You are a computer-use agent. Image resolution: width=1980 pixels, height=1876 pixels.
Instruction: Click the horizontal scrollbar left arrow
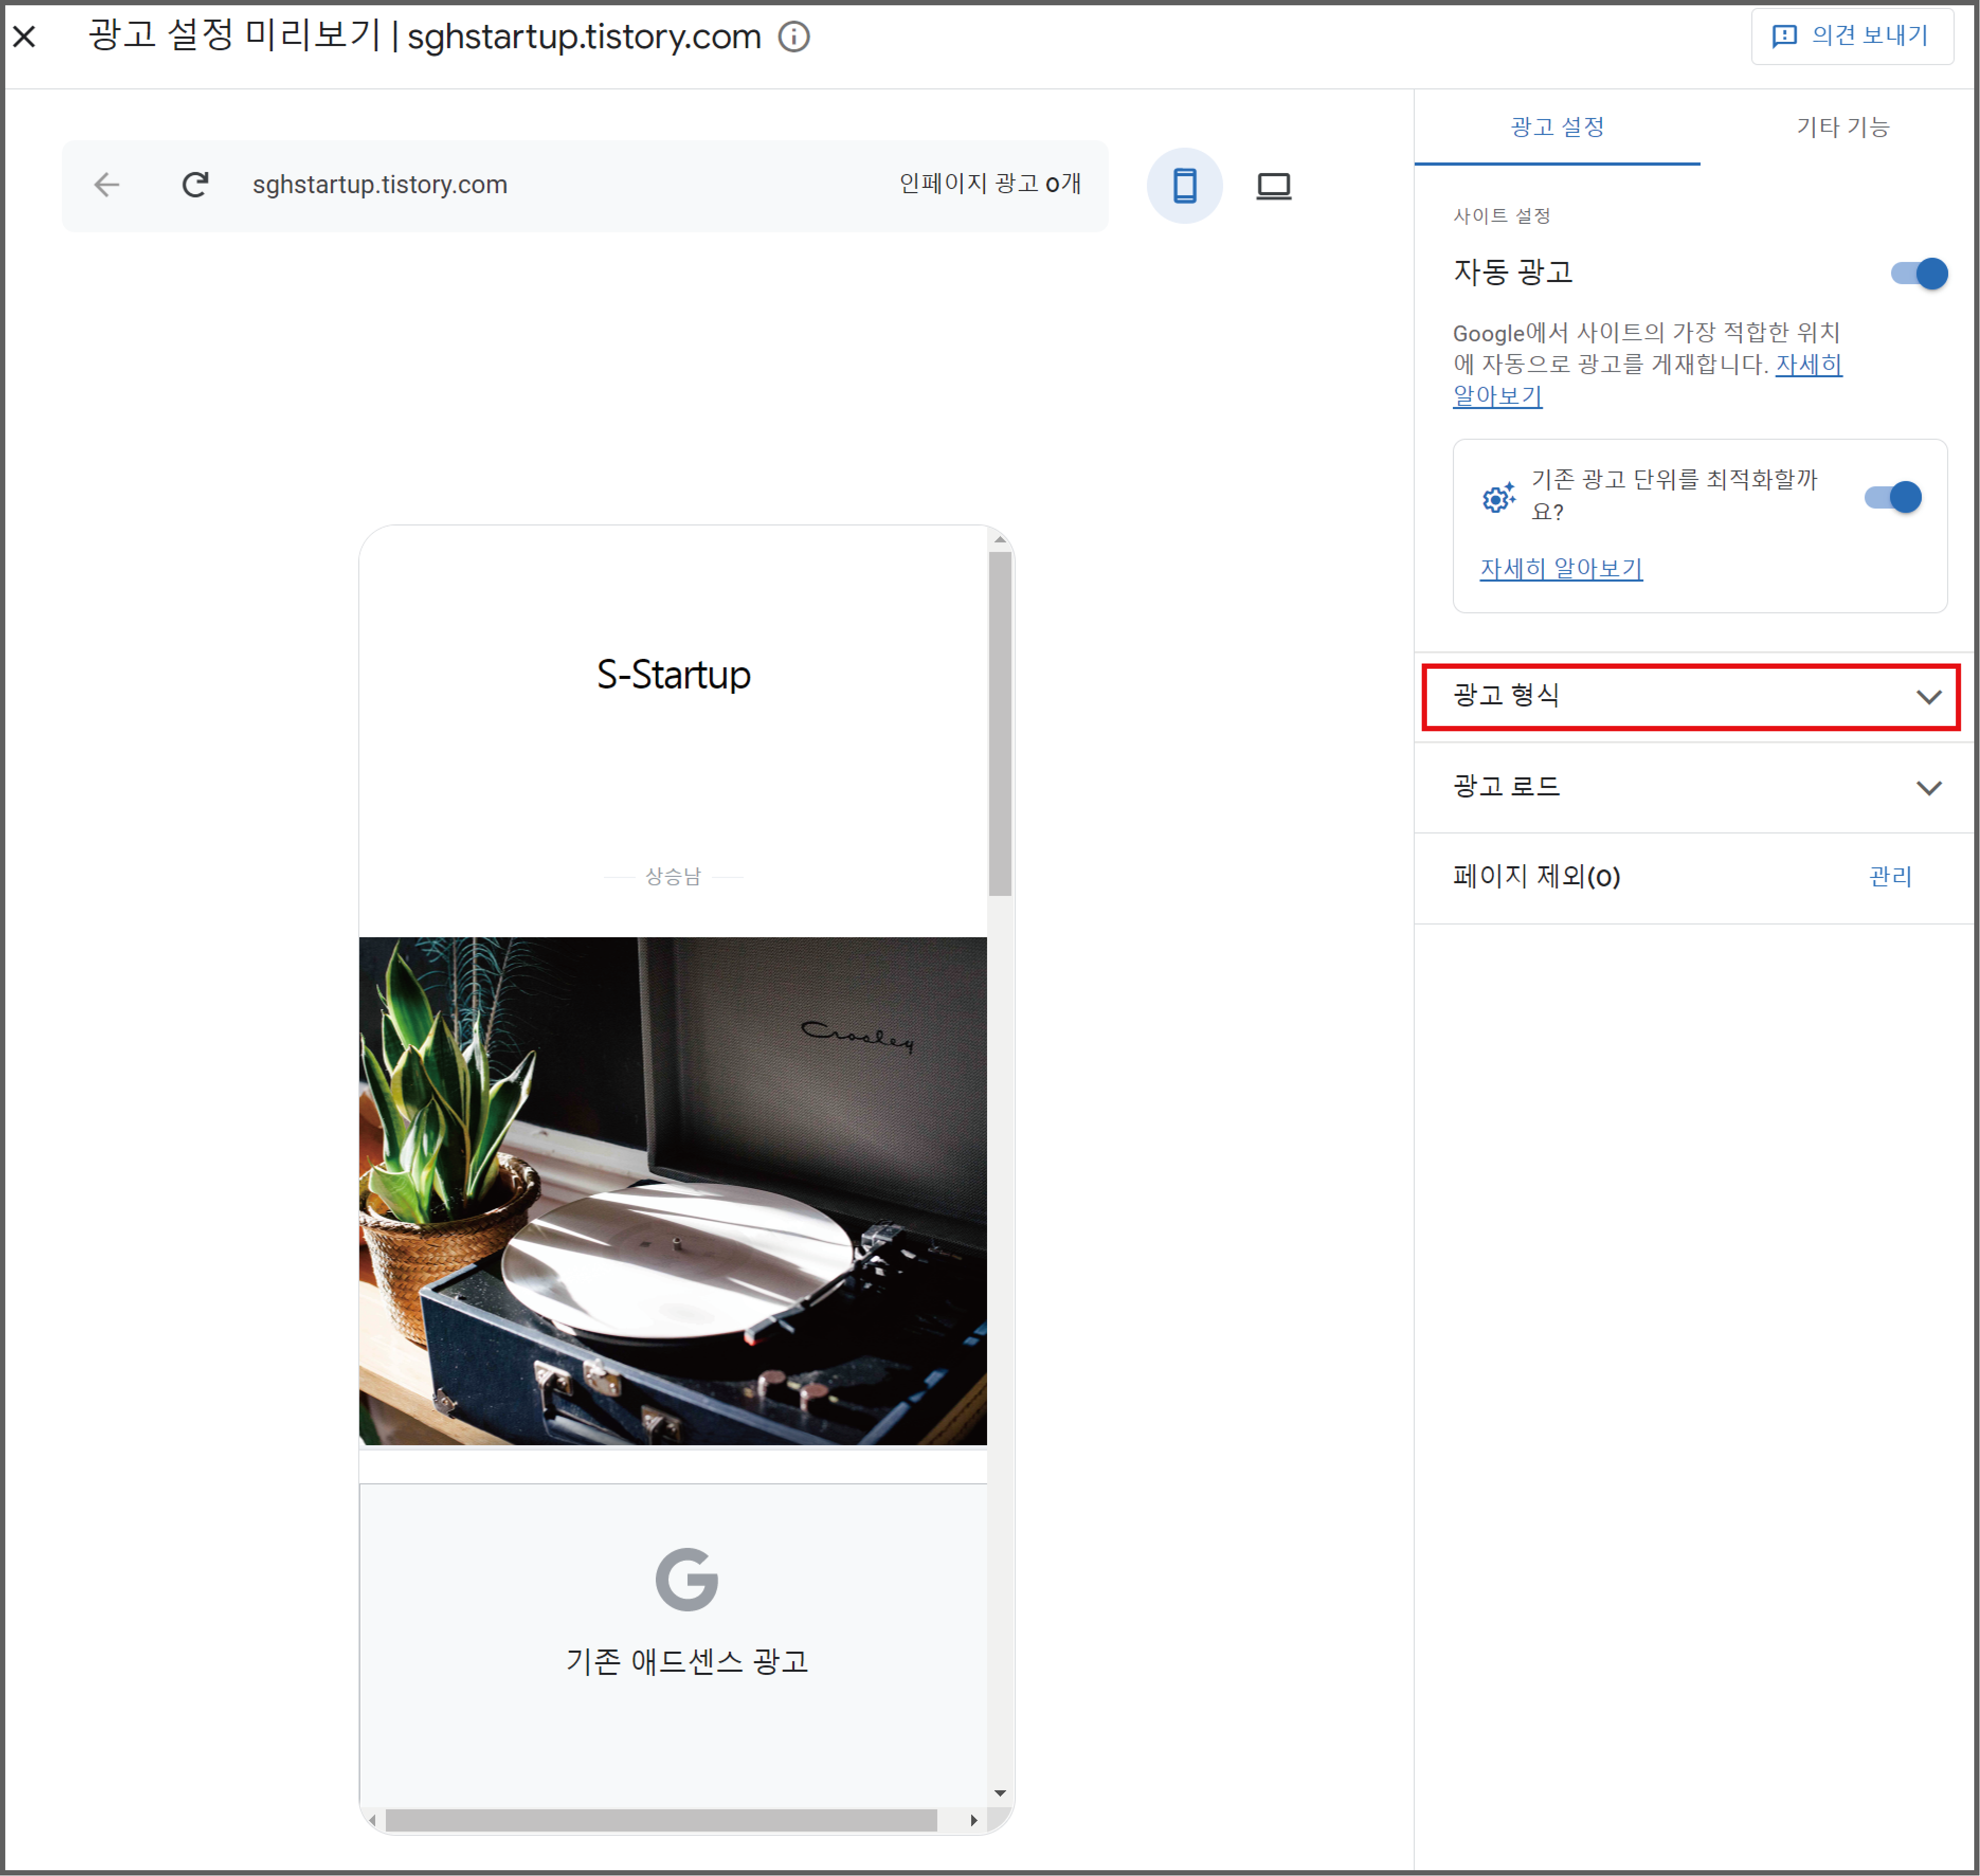[372, 1820]
